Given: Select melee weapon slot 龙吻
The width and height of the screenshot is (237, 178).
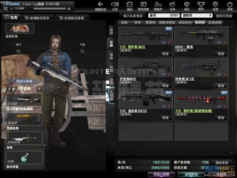Looking at the screenshot, I should click(x=24, y=138).
